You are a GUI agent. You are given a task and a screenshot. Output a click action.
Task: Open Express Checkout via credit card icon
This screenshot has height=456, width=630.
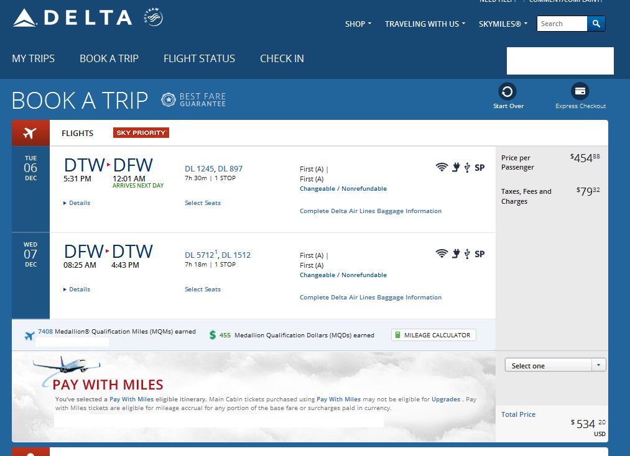click(580, 90)
